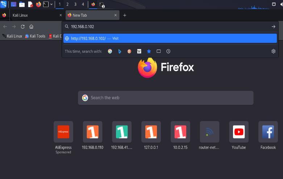Switch to workspace 3
283x179 pixels.
point(75,4)
